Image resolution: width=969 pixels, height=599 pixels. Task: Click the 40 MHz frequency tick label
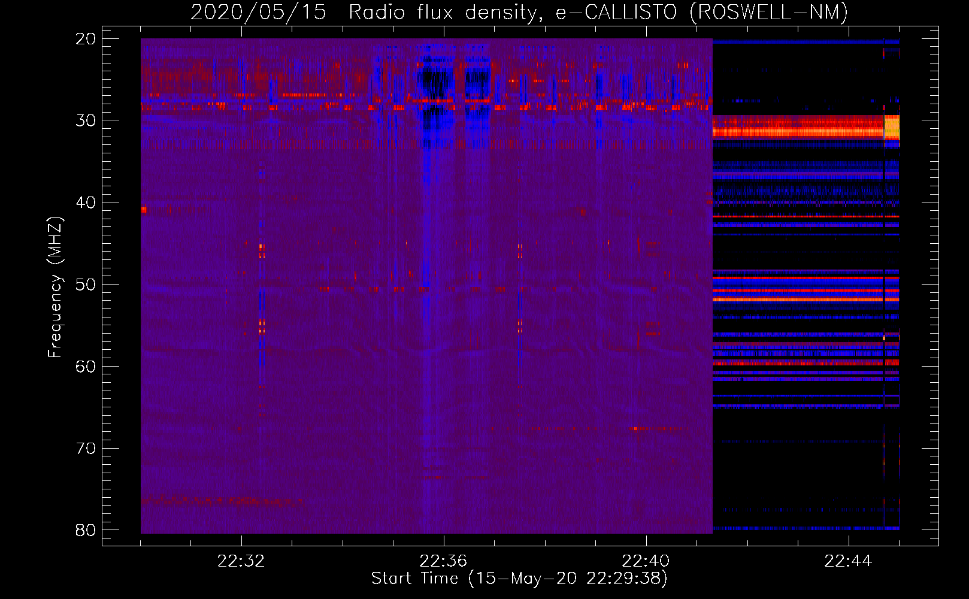86,202
